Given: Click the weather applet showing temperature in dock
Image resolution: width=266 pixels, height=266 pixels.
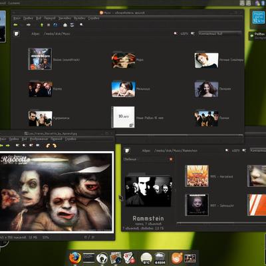Looking at the screenshot, I should point(146,259).
